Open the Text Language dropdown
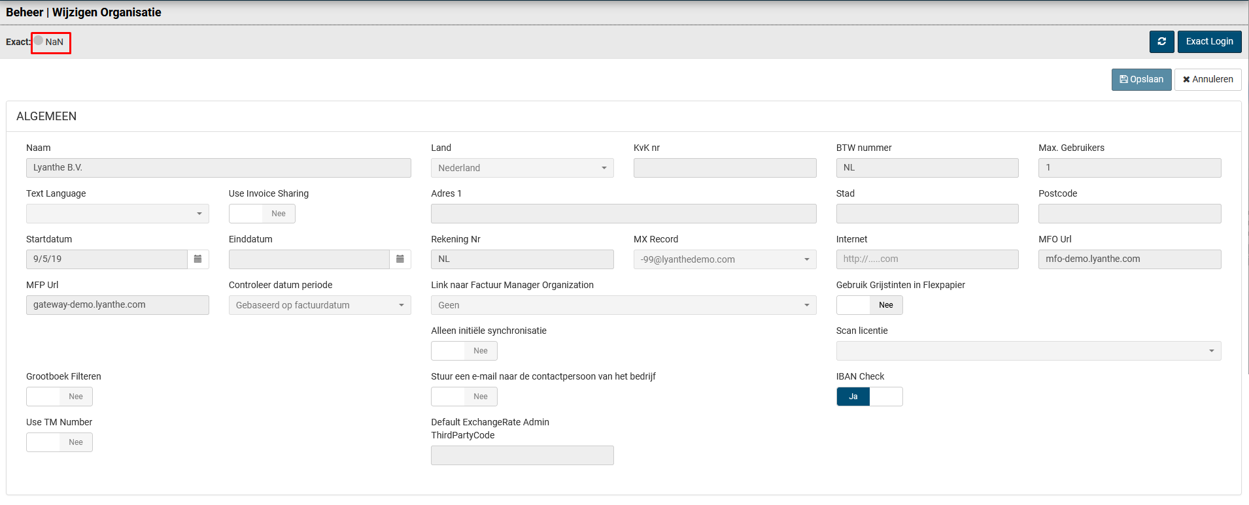The image size is (1249, 505). [x=118, y=214]
